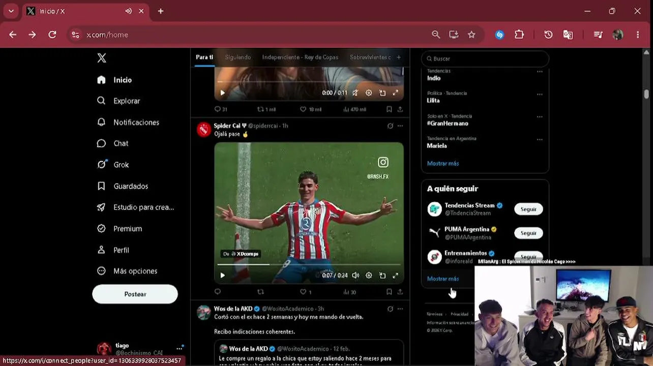This screenshot has height=366, width=653.
Task: Expand Más opciones in the sidebar
Action: click(127, 271)
